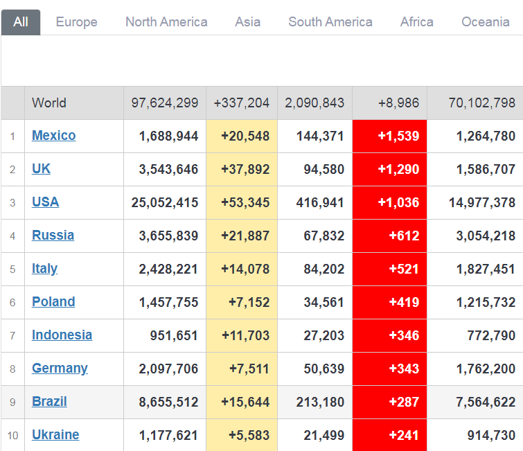The width and height of the screenshot is (523, 451).
Task: Open the Europe tab
Action: pyautogui.click(x=76, y=22)
